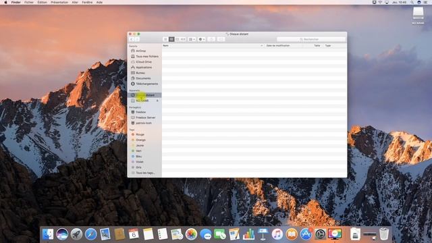Open the Présentation menu
The image size is (432, 243).
pos(59,2)
